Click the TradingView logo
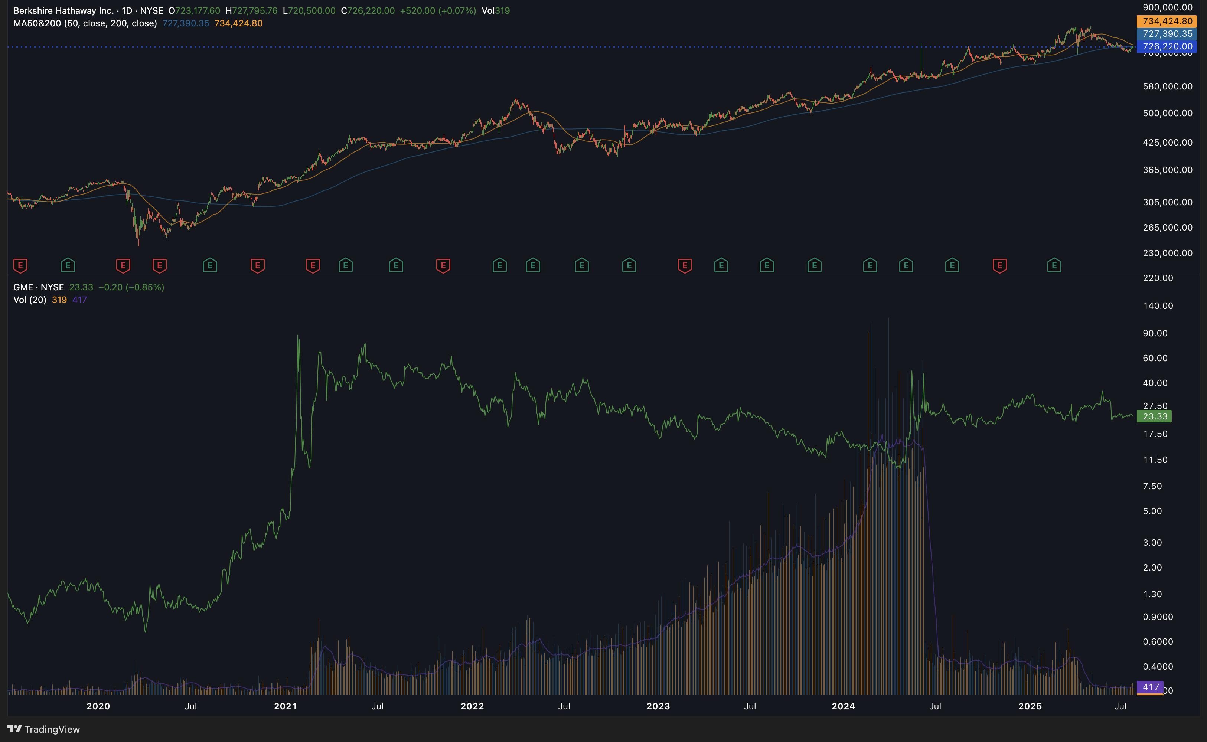 44,729
